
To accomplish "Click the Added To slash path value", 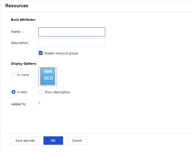I will click(x=39, y=103).
